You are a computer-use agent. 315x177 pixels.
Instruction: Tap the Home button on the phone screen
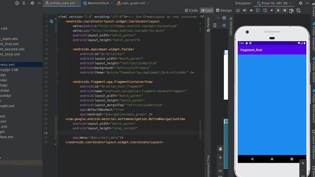coord(272,159)
